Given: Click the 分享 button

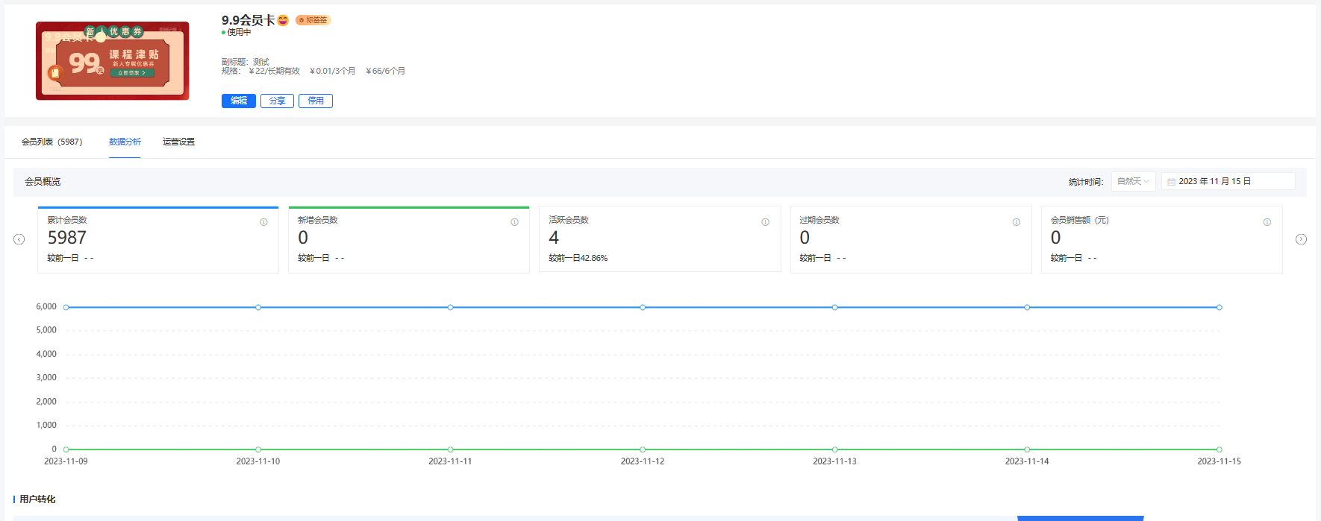Looking at the screenshot, I should (x=277, y=101).
